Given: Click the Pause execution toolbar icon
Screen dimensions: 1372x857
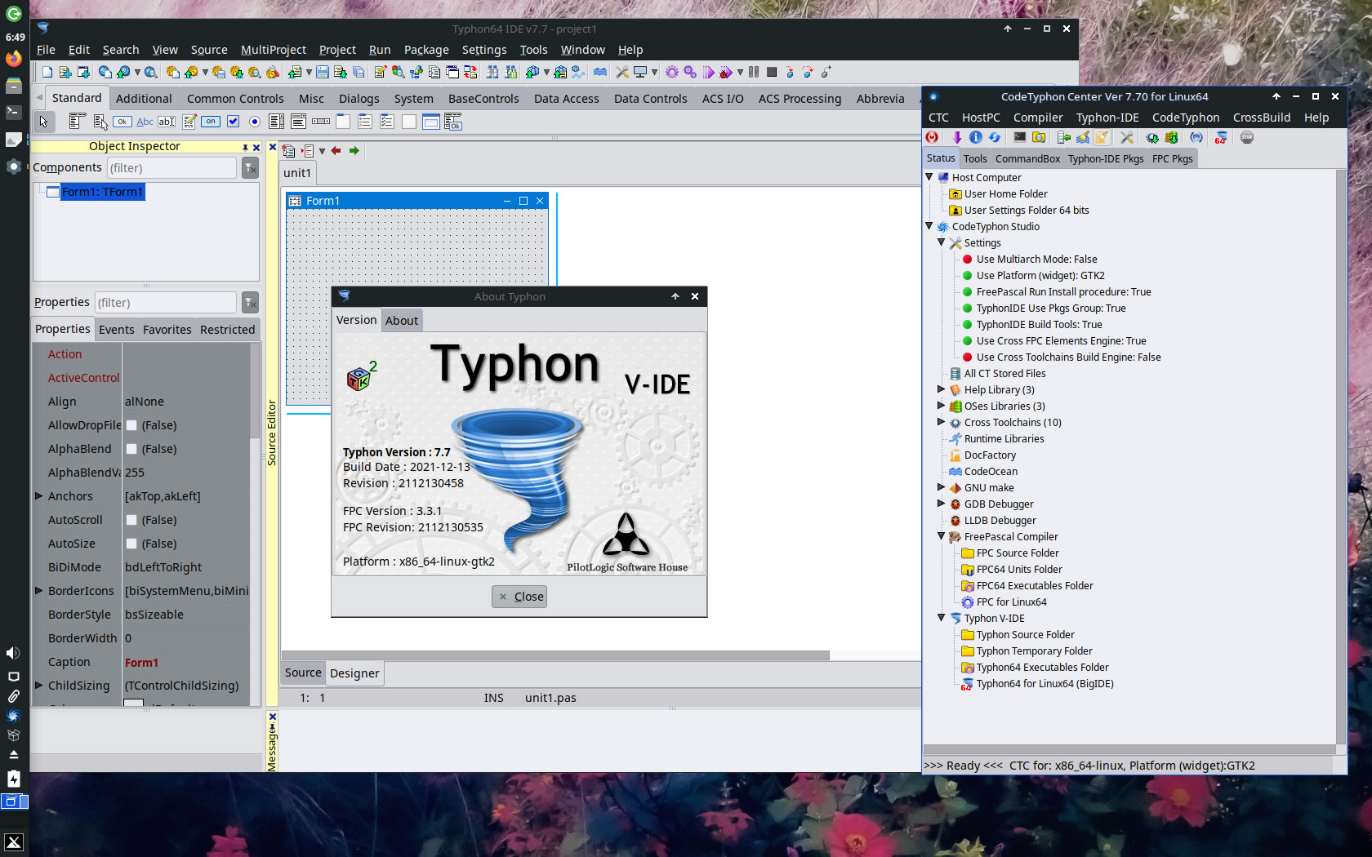Looking at the screenshot, I should tap(754, 72).
